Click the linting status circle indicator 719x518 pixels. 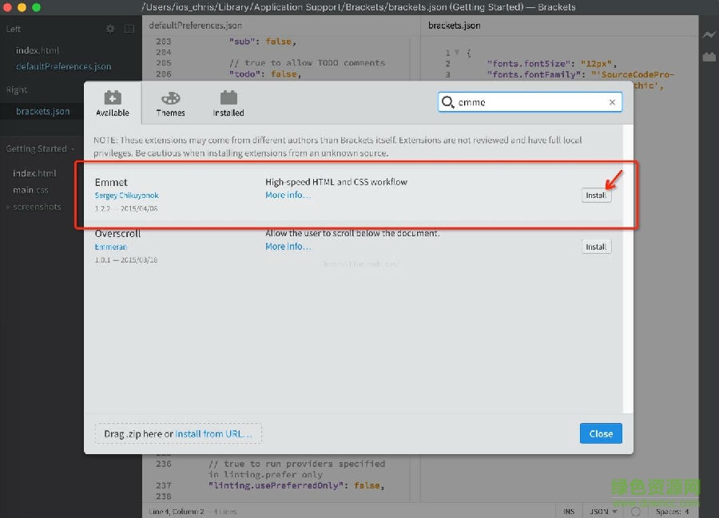point(636,512)
